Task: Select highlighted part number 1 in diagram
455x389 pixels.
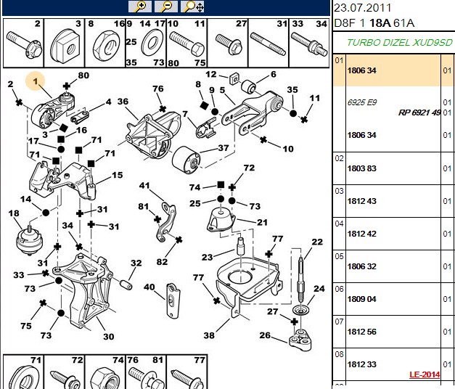Action: [36, 81]
